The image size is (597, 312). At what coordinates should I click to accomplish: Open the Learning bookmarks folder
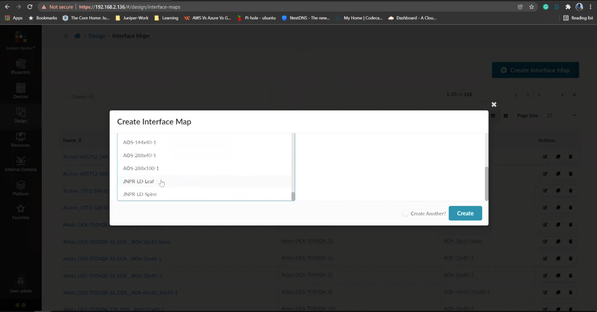pyautogui.click(x=166, y=18)
